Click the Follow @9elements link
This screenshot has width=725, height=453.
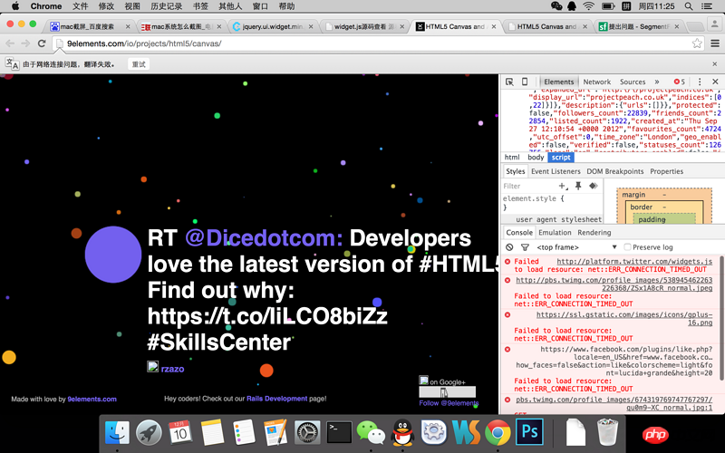(449, 403)
